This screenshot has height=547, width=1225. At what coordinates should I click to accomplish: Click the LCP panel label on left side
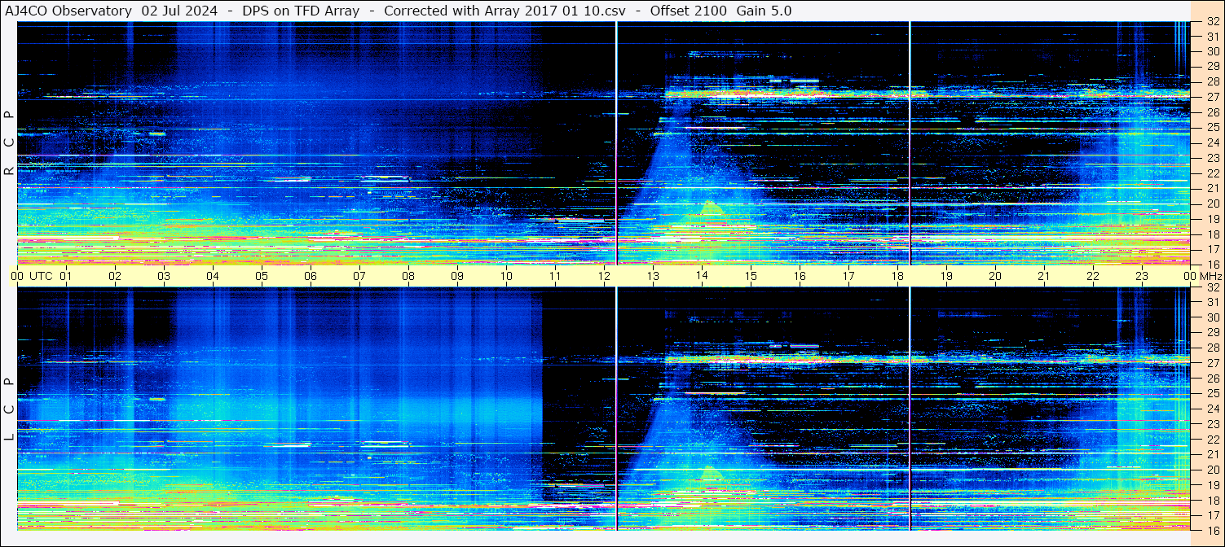click(9, 409)
